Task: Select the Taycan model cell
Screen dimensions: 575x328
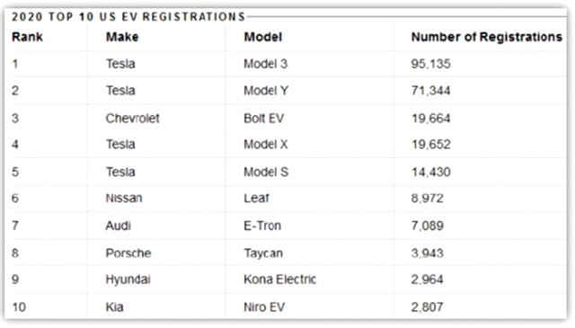Action: coord(263,253)
